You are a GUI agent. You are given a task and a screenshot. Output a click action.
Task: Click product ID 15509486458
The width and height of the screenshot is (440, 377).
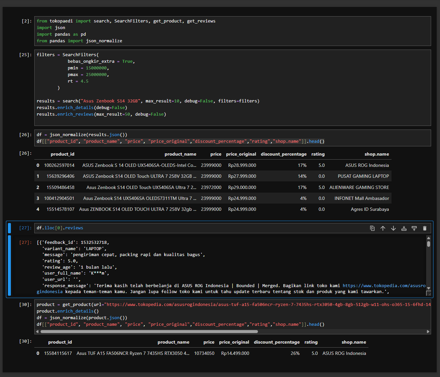coord(60,187)
